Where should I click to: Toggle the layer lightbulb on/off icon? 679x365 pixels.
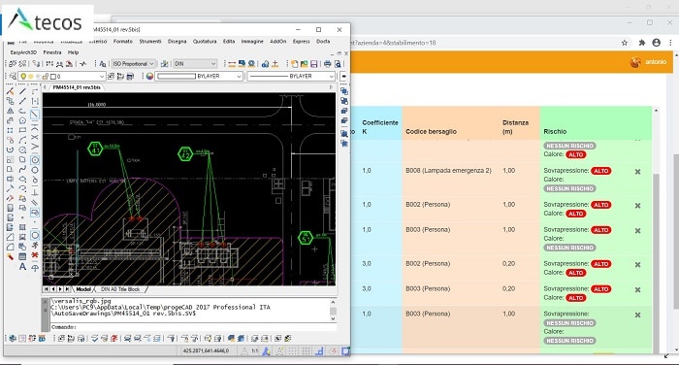coord(23,77)
